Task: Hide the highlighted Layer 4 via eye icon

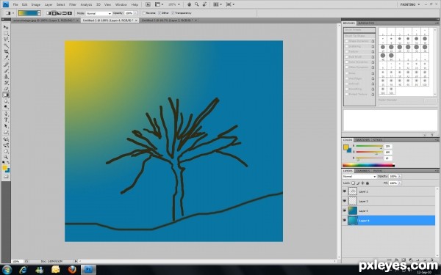Action: 345,221
